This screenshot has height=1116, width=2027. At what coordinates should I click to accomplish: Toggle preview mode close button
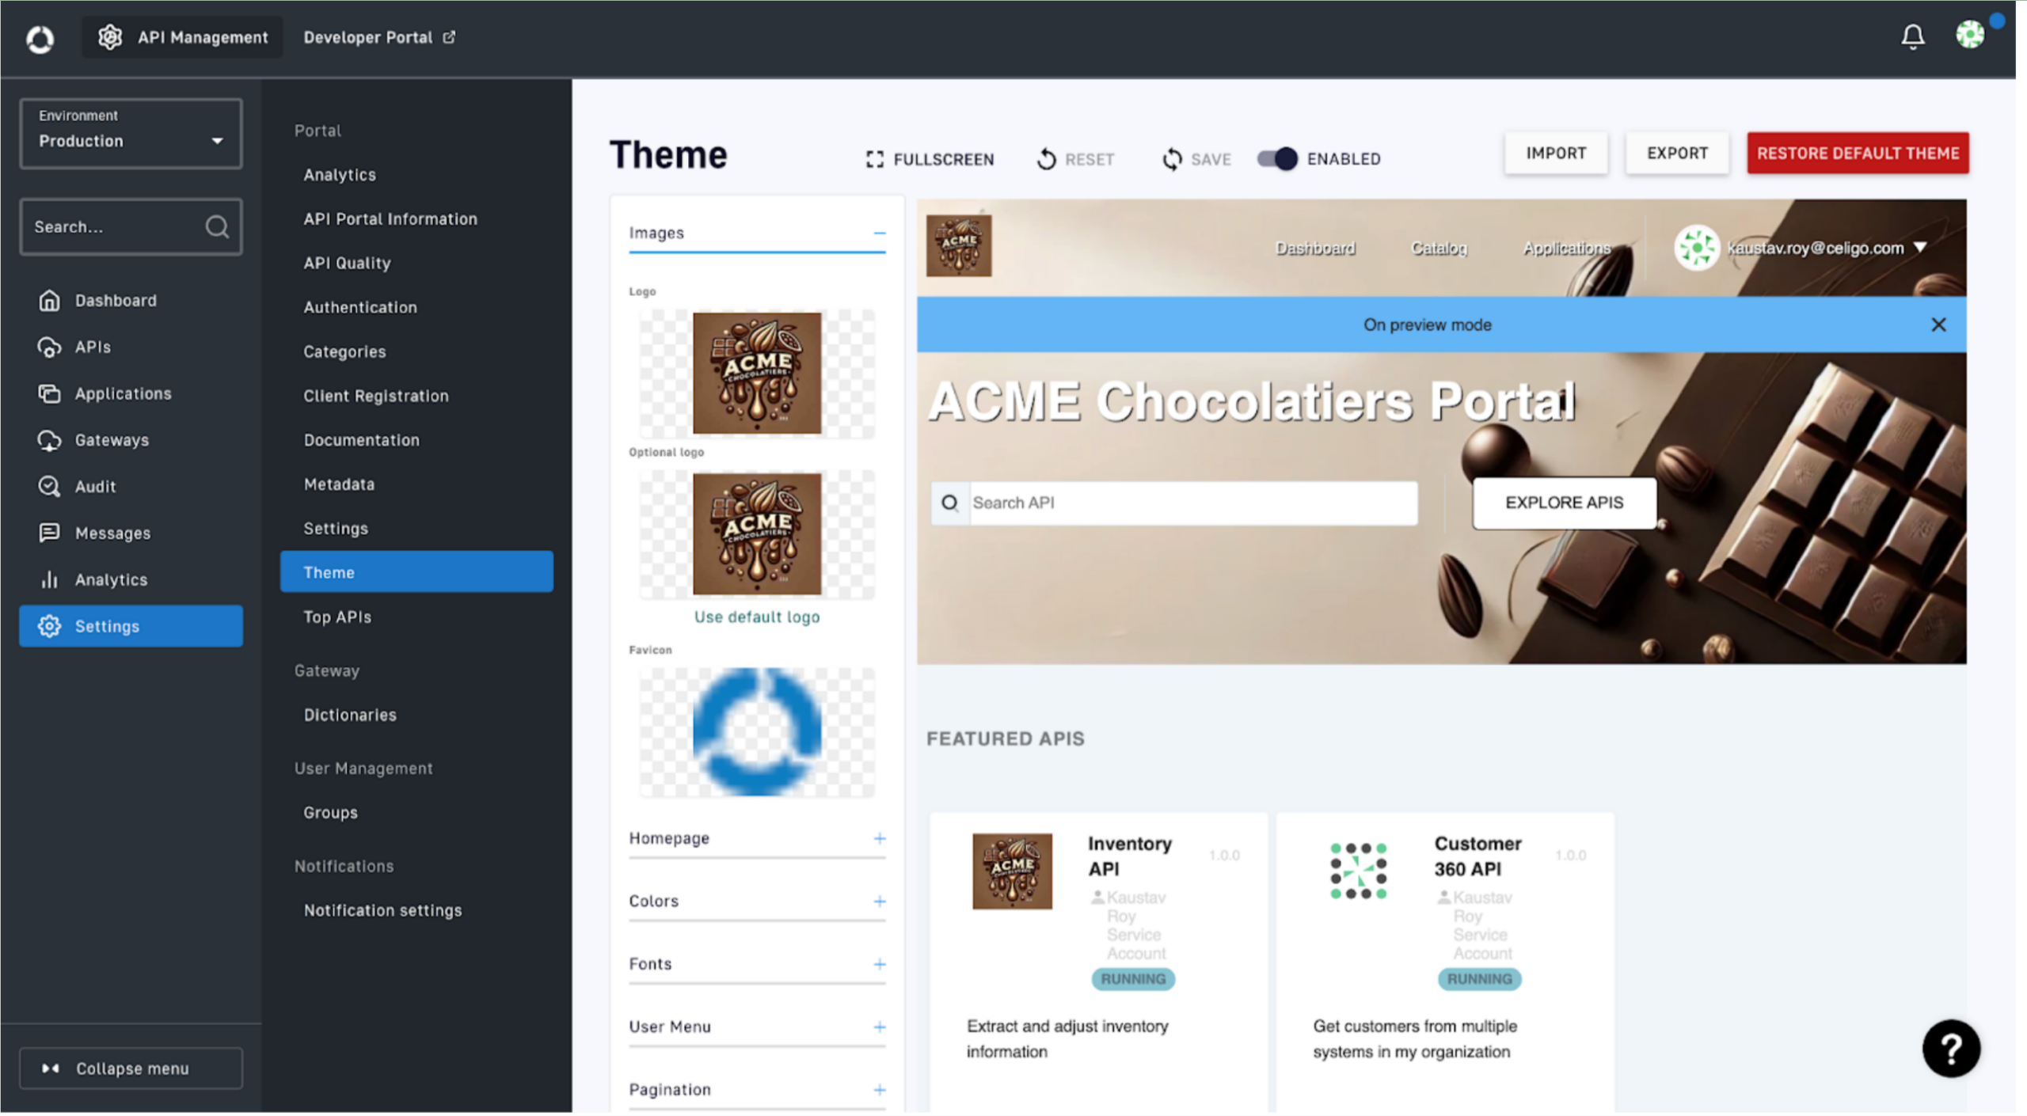click(1939, 325)
